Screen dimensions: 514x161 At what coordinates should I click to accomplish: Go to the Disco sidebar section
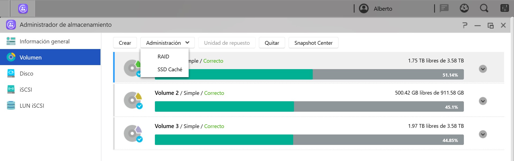point(26,74)
